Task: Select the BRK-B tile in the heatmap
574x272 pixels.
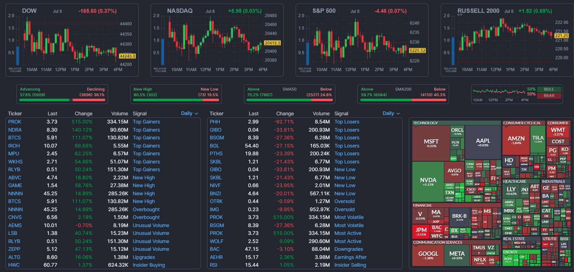Action: tap(459, 218)
